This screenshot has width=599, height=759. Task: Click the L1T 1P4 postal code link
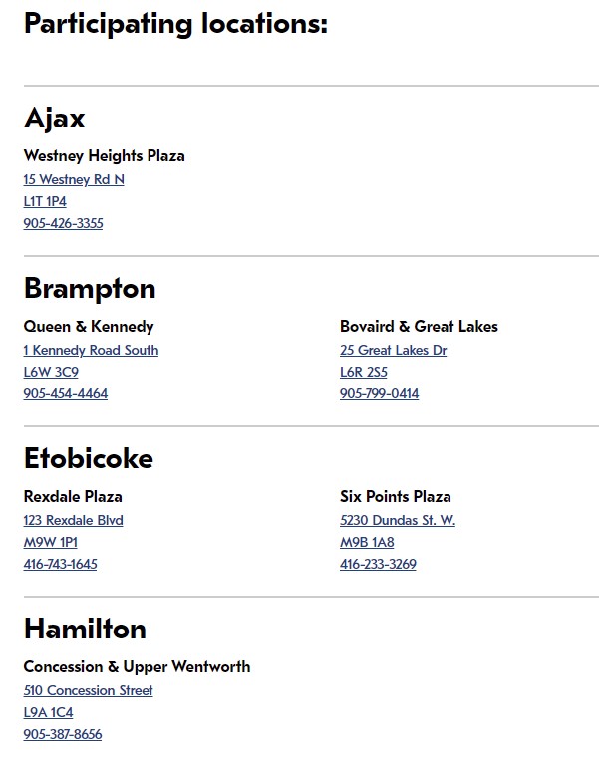pos(45,201)
